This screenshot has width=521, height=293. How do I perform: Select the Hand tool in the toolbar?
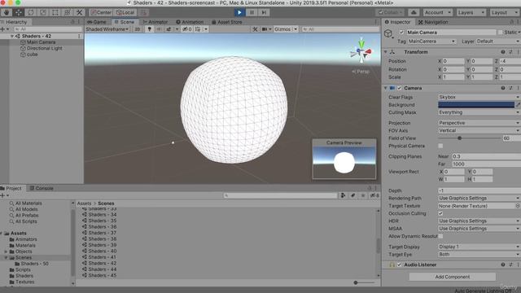[7, 13]
